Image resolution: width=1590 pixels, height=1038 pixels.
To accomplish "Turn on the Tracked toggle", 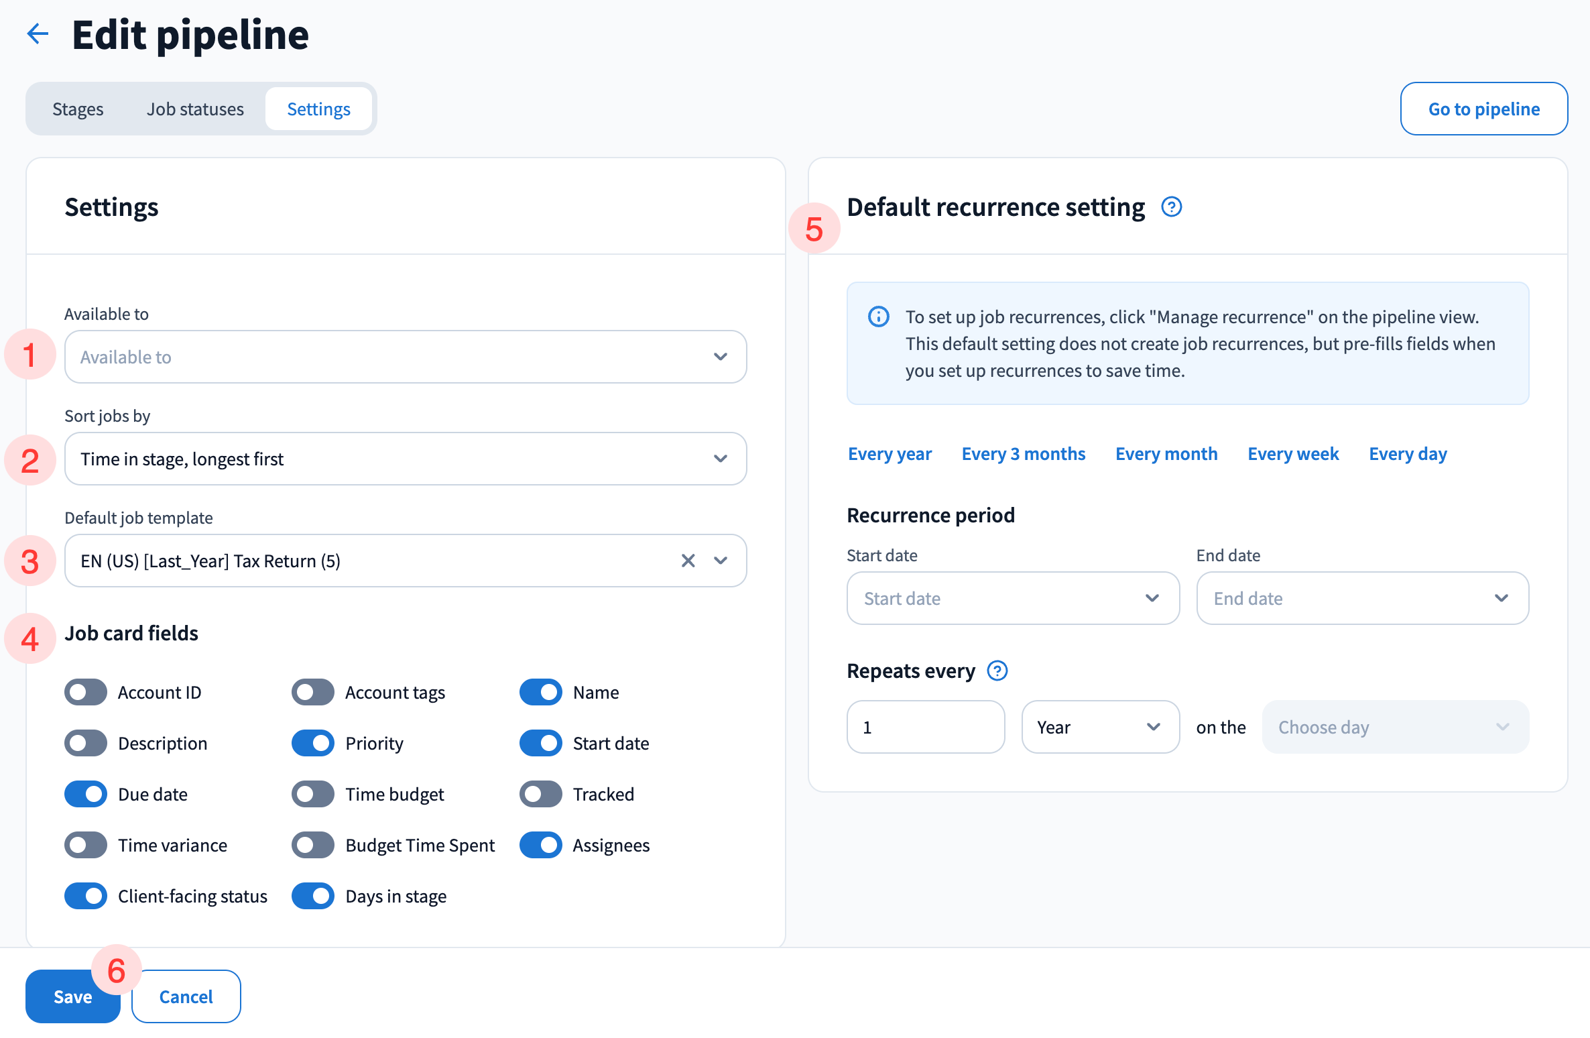I will point(540,794).
